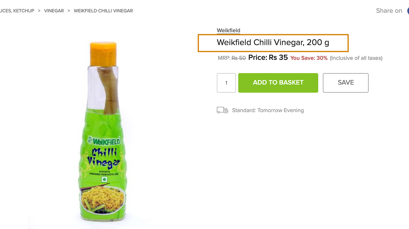Open the Weikfield brand link above the title
The width and height of the screenshot is (409, 229).
(x=228, y=30)
